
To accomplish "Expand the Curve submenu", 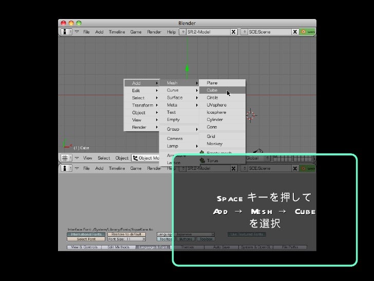I will pyautogui.click(x=179, y=90).
